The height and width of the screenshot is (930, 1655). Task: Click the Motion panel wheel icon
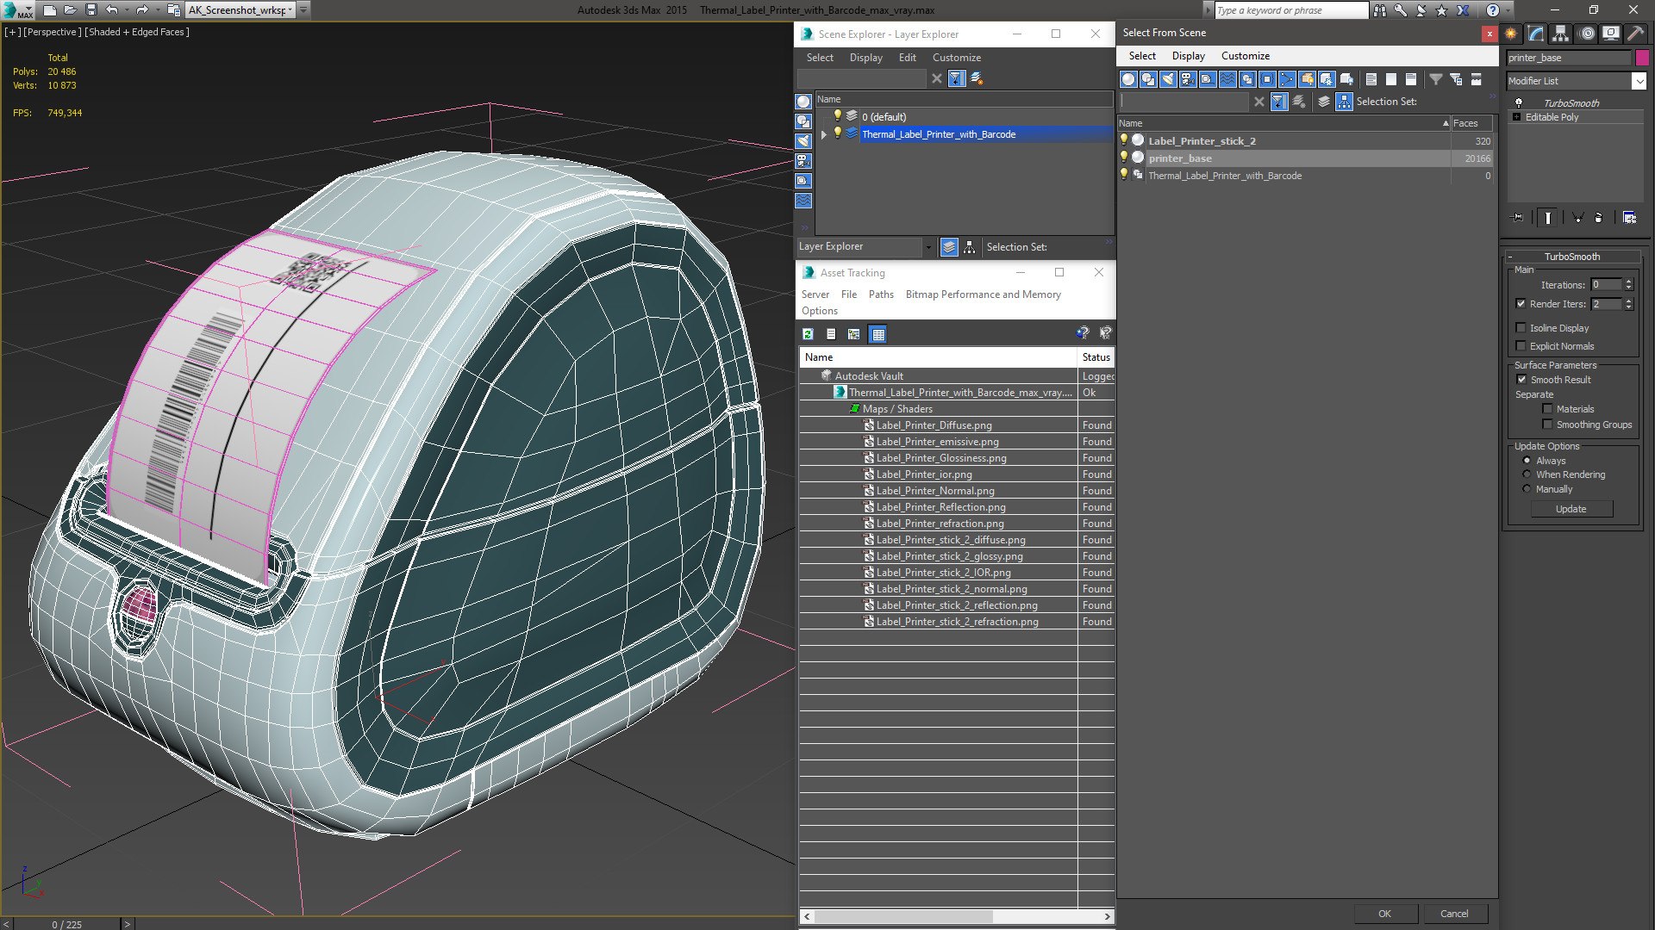coord(1587,34)
